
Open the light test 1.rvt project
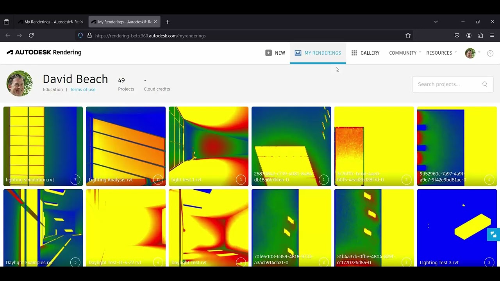point(209,146)
